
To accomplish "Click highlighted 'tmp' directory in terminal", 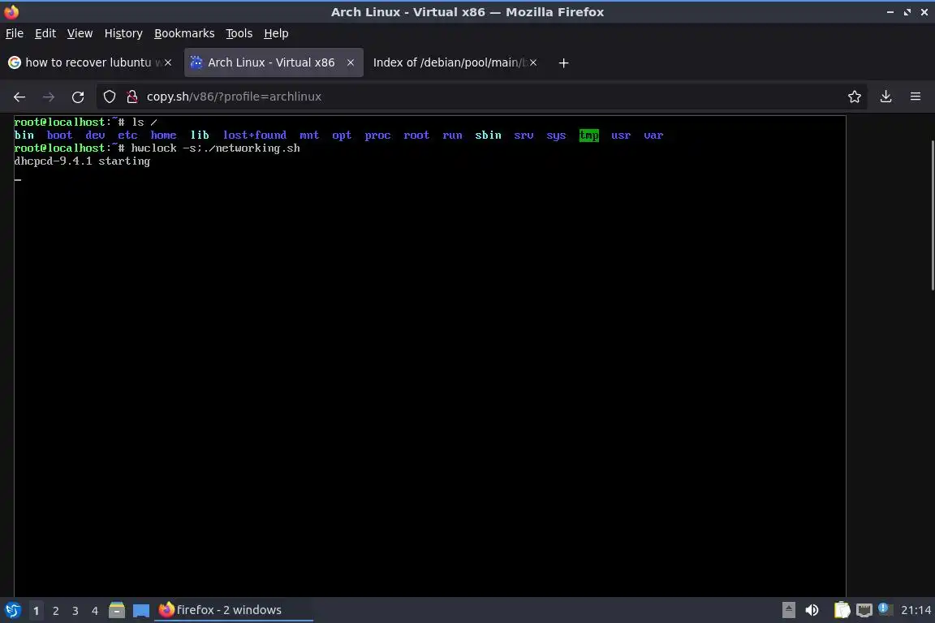I will tap(589, 135).
